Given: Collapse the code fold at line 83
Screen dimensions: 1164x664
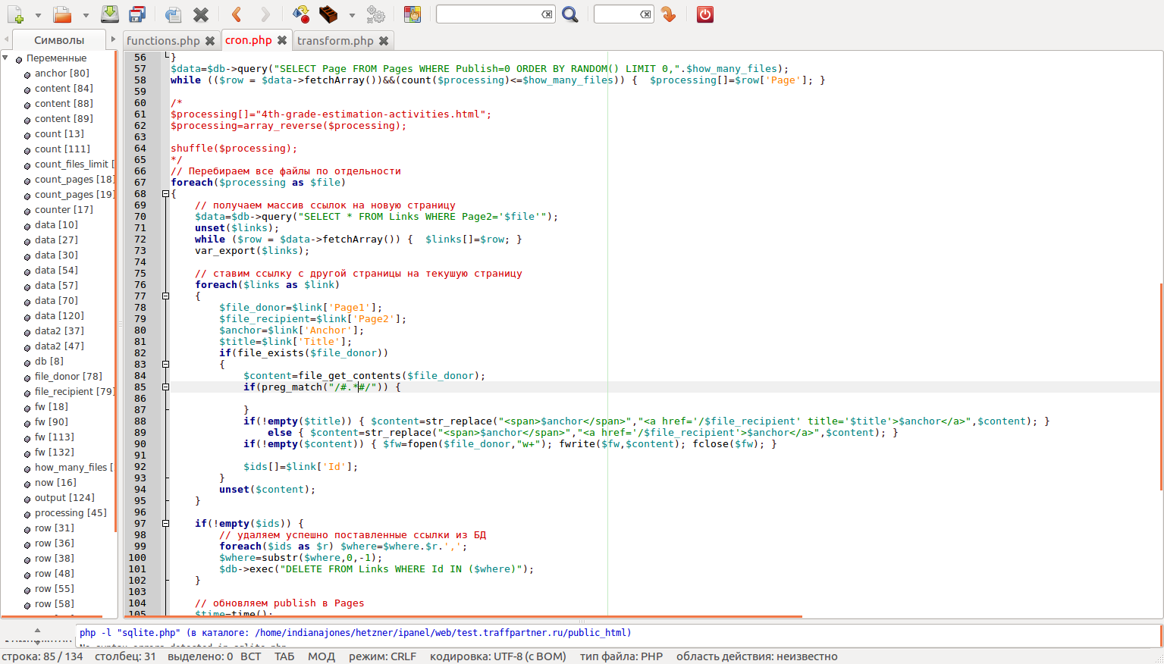Looking at the screenshot, I should [165, 365].
